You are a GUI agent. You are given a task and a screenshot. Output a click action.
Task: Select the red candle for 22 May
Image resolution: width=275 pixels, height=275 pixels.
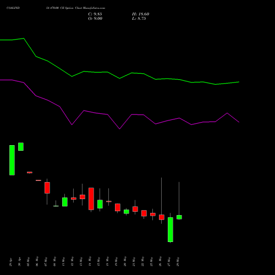(x=144, y=213)
